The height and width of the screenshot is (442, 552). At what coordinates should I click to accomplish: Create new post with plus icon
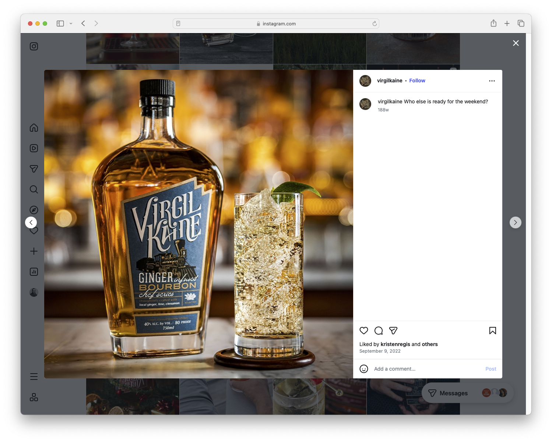(x=34, y=251)
